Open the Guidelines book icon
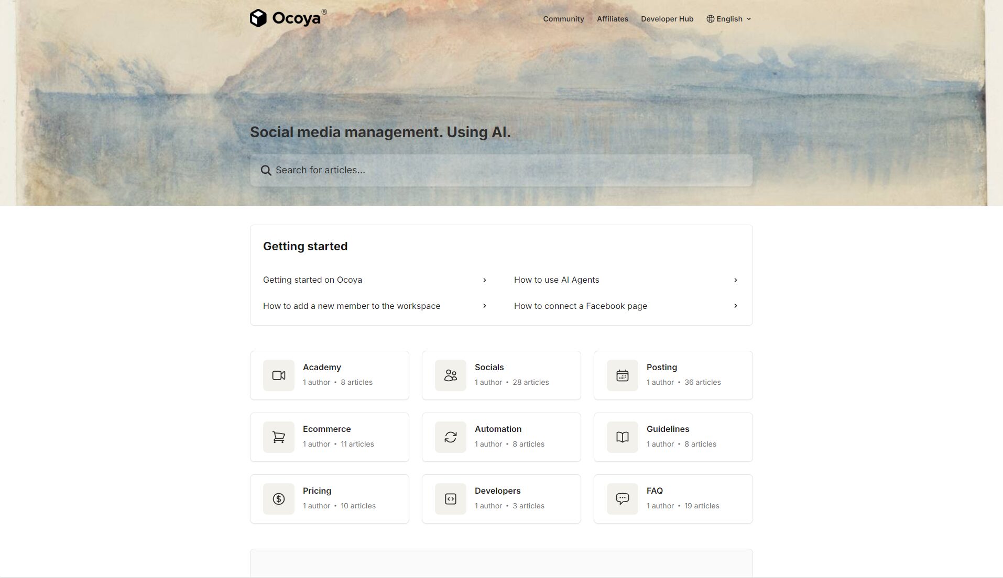This screenshot has width=1003, height=578. pos(622,437)
